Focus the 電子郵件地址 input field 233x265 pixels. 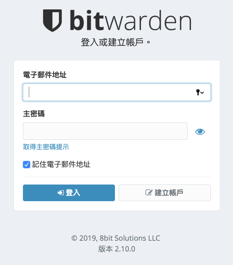click(117, 92)
